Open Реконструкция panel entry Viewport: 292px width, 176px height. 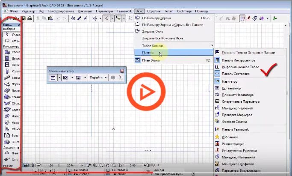[x=250, y=144]
